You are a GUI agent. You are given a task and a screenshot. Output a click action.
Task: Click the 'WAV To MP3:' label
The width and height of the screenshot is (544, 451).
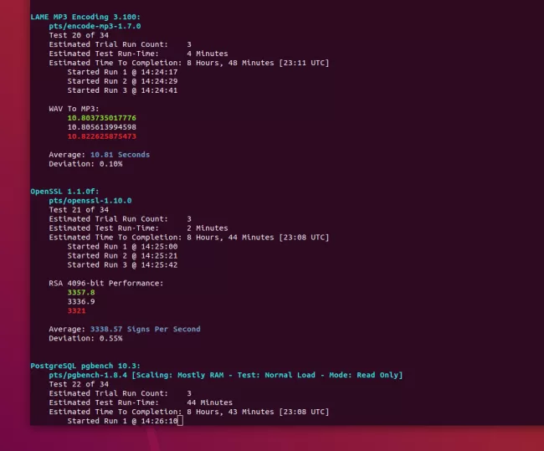pyautogui.click(x=74, y=109)
